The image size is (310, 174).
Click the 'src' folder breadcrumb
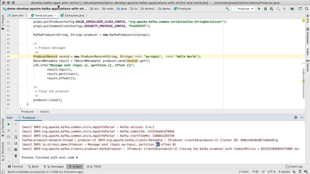(x=94, y=9)
